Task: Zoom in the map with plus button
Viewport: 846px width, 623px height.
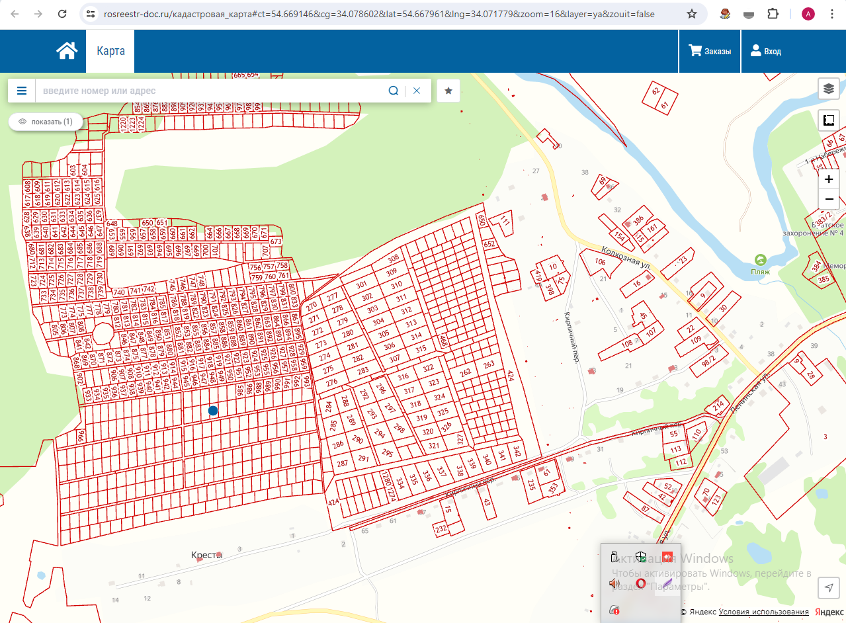Action: tap(829, 179)
